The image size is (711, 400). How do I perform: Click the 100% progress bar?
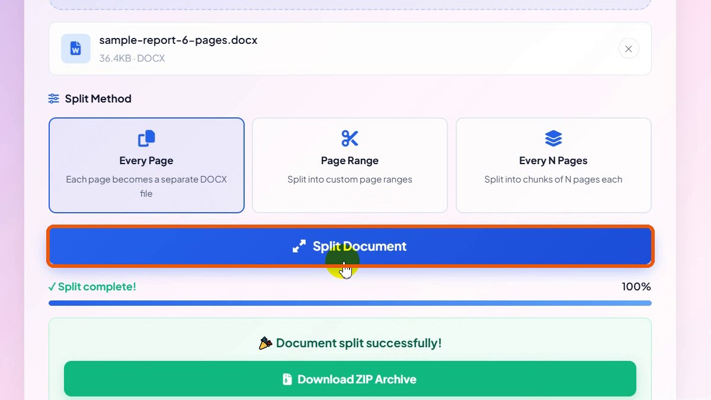tap(350, 303)
